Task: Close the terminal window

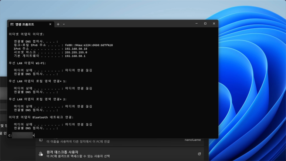Action: (214, 24)
